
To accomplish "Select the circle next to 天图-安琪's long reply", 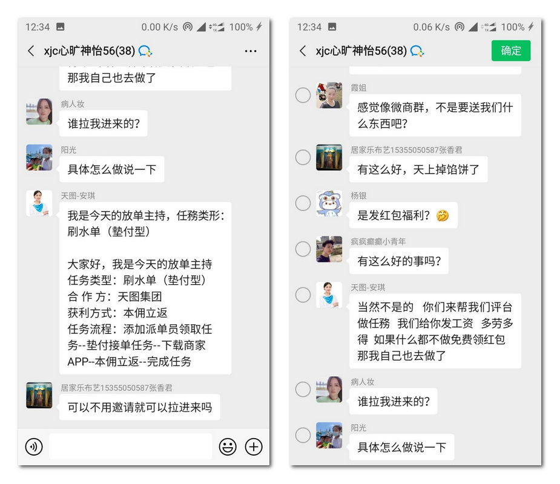I will (x=303, y=295).
